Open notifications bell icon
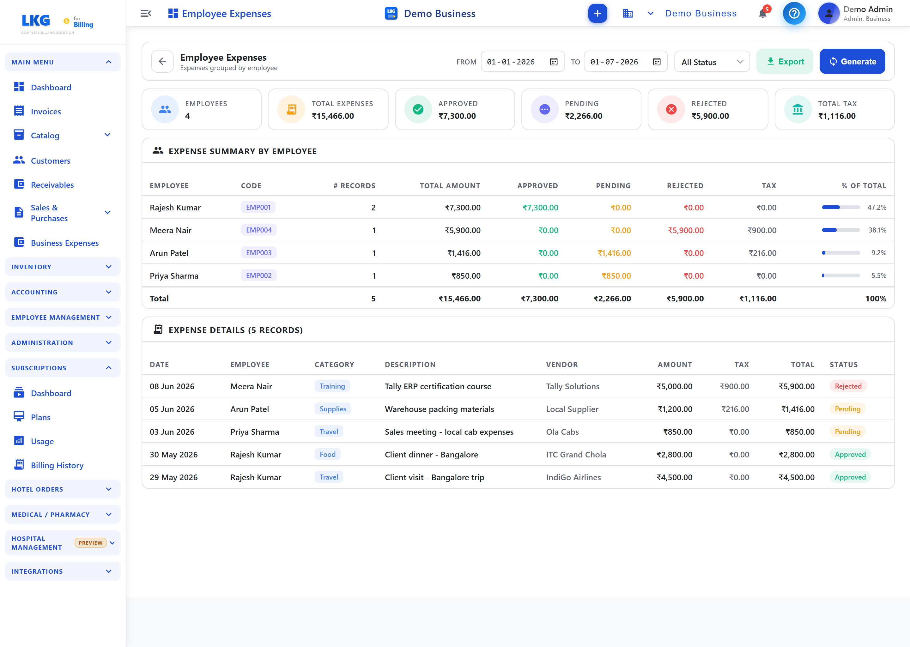 pos(762,14)
